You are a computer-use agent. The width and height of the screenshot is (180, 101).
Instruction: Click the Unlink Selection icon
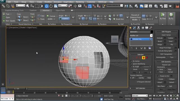pyautogui.click(x=8, y=6)
